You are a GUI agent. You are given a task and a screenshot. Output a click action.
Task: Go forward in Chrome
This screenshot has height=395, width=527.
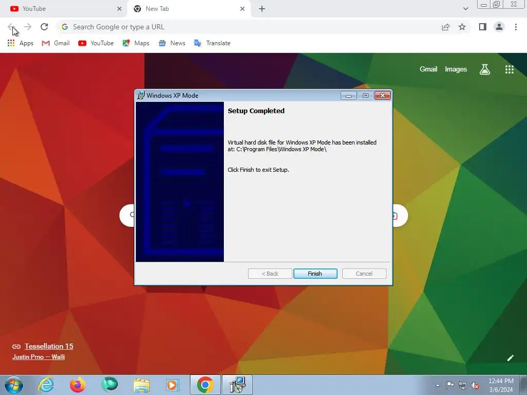28,27
